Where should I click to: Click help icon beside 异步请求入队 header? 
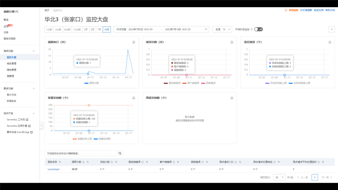[x=236, y=162]
